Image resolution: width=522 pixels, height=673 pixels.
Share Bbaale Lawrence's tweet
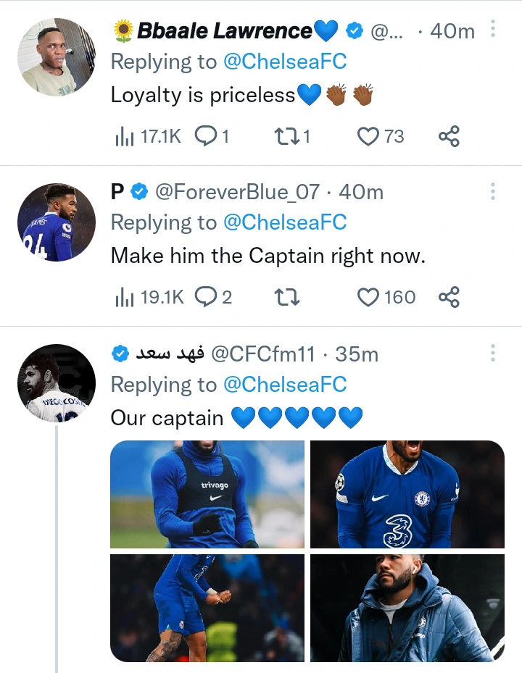pyautogui.click(x=449, y=136)
